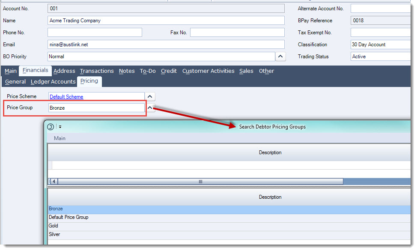Open the Price Group lookup chevron
The image size is (417, 251).
[x=150, y=108]
